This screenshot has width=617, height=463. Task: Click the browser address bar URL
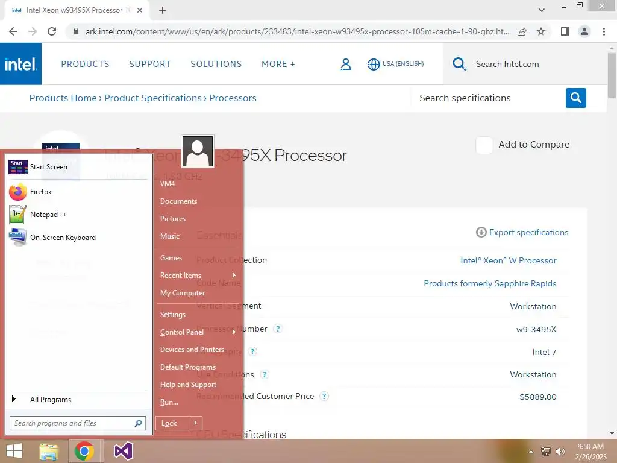pyautogui.click(x=297, y=31)
